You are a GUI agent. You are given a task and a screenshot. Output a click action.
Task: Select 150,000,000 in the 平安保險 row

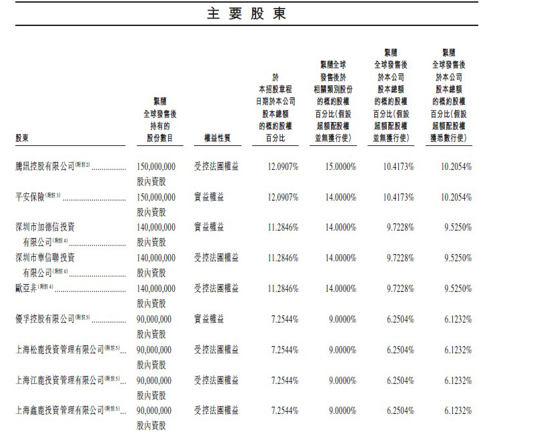156,197
